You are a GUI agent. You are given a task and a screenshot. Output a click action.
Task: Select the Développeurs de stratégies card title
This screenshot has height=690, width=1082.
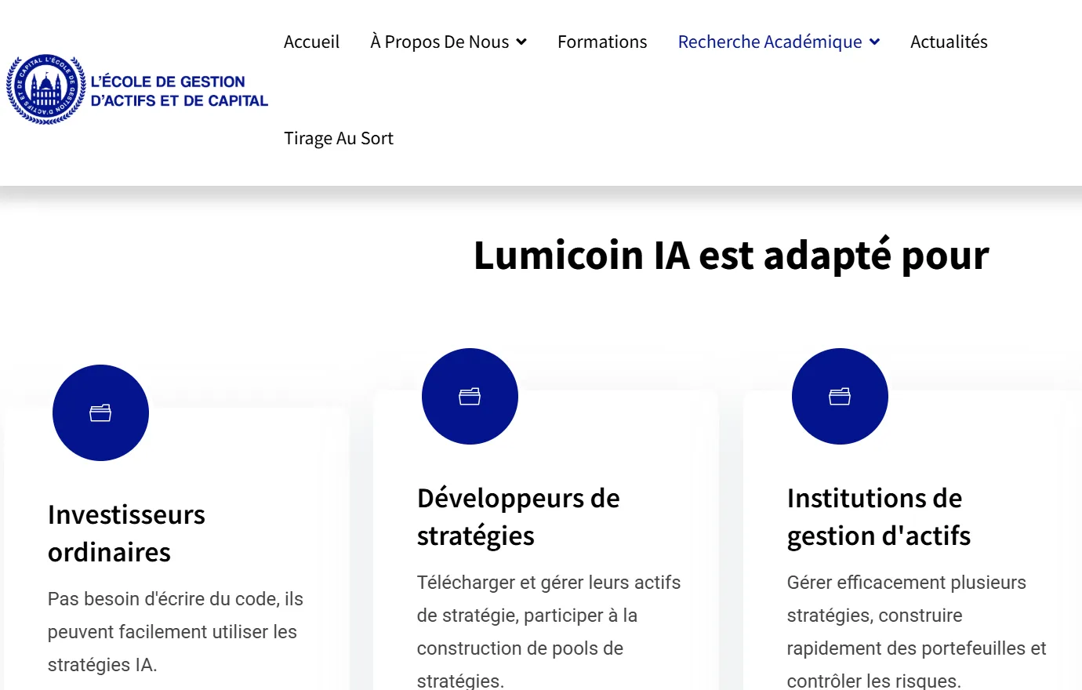[x=517, y=516]
